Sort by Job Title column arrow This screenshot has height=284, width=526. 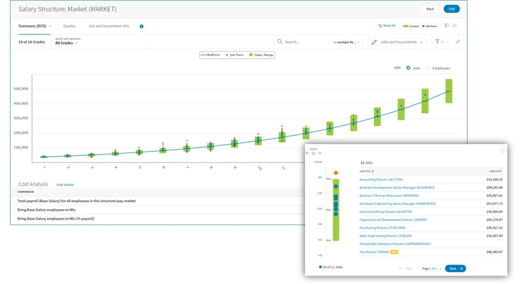click(372, 171)
